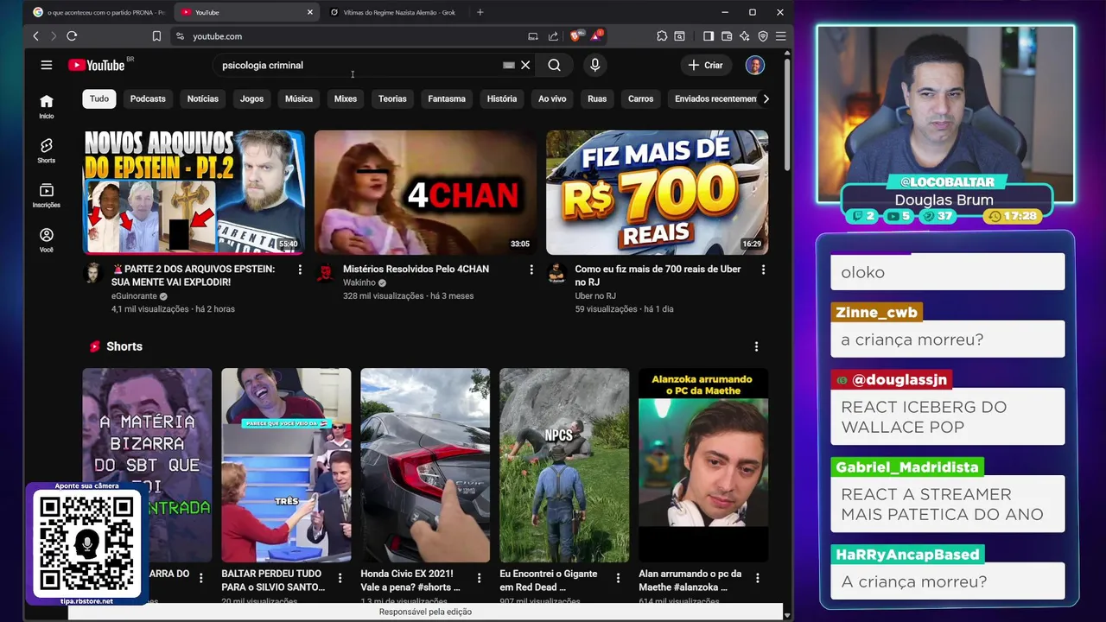Open the cast/media icon in address bar
1106x622 pixels.
click(x=533, y=36)
